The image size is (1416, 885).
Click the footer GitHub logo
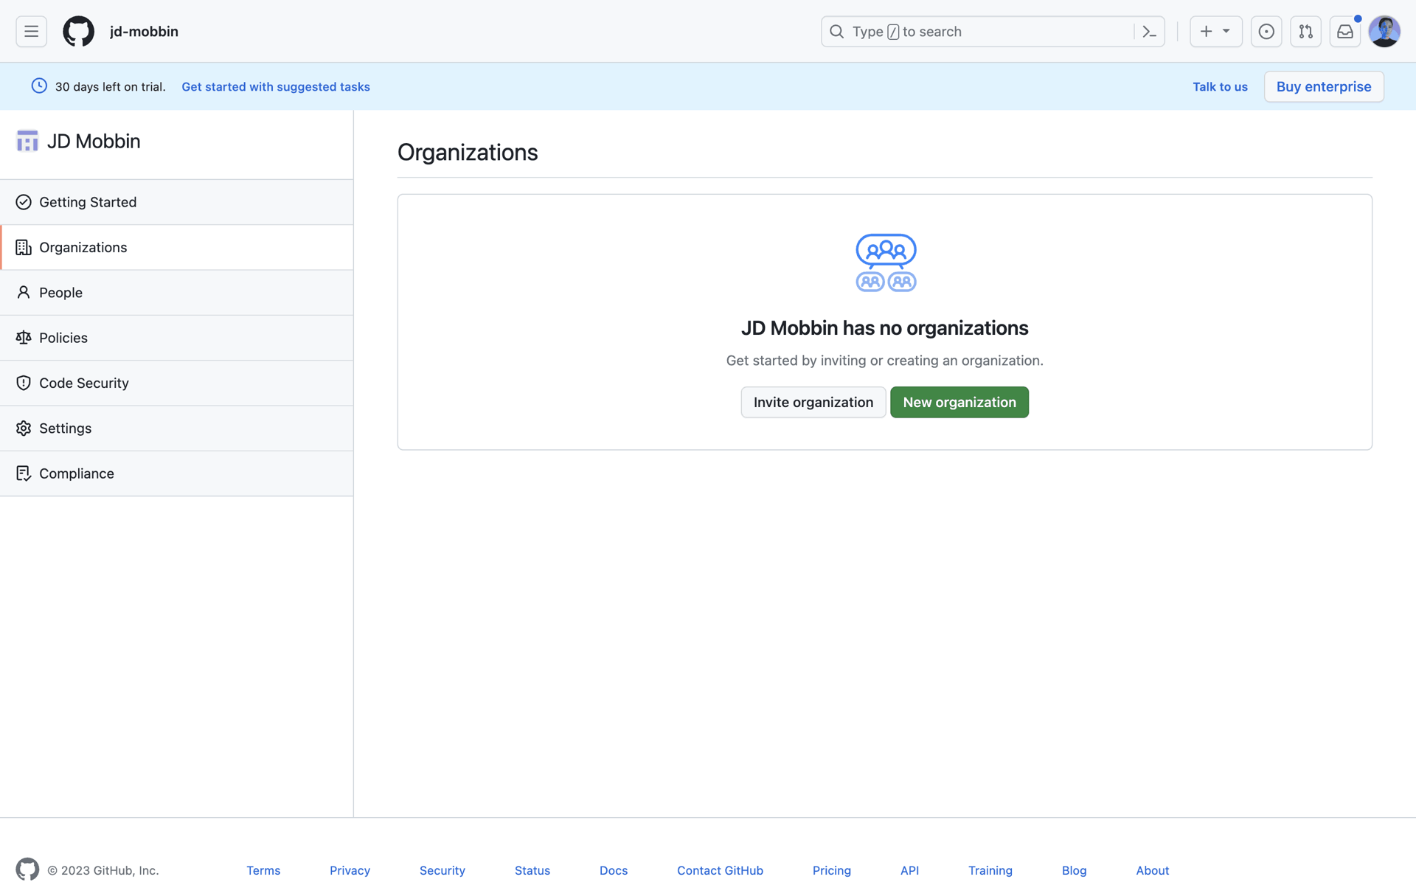coord(27,870)
